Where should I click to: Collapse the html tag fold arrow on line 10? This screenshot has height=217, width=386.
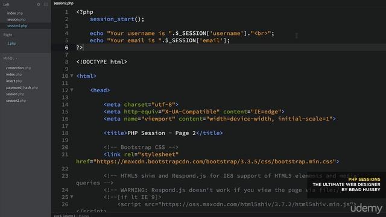click(x=72, y=76)
